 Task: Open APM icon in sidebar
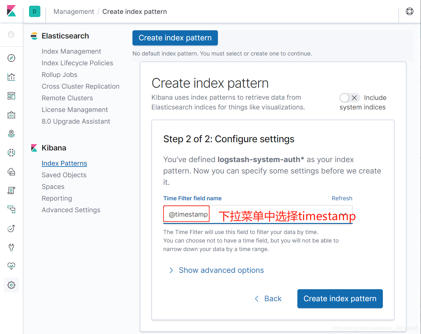coord(11,209)
